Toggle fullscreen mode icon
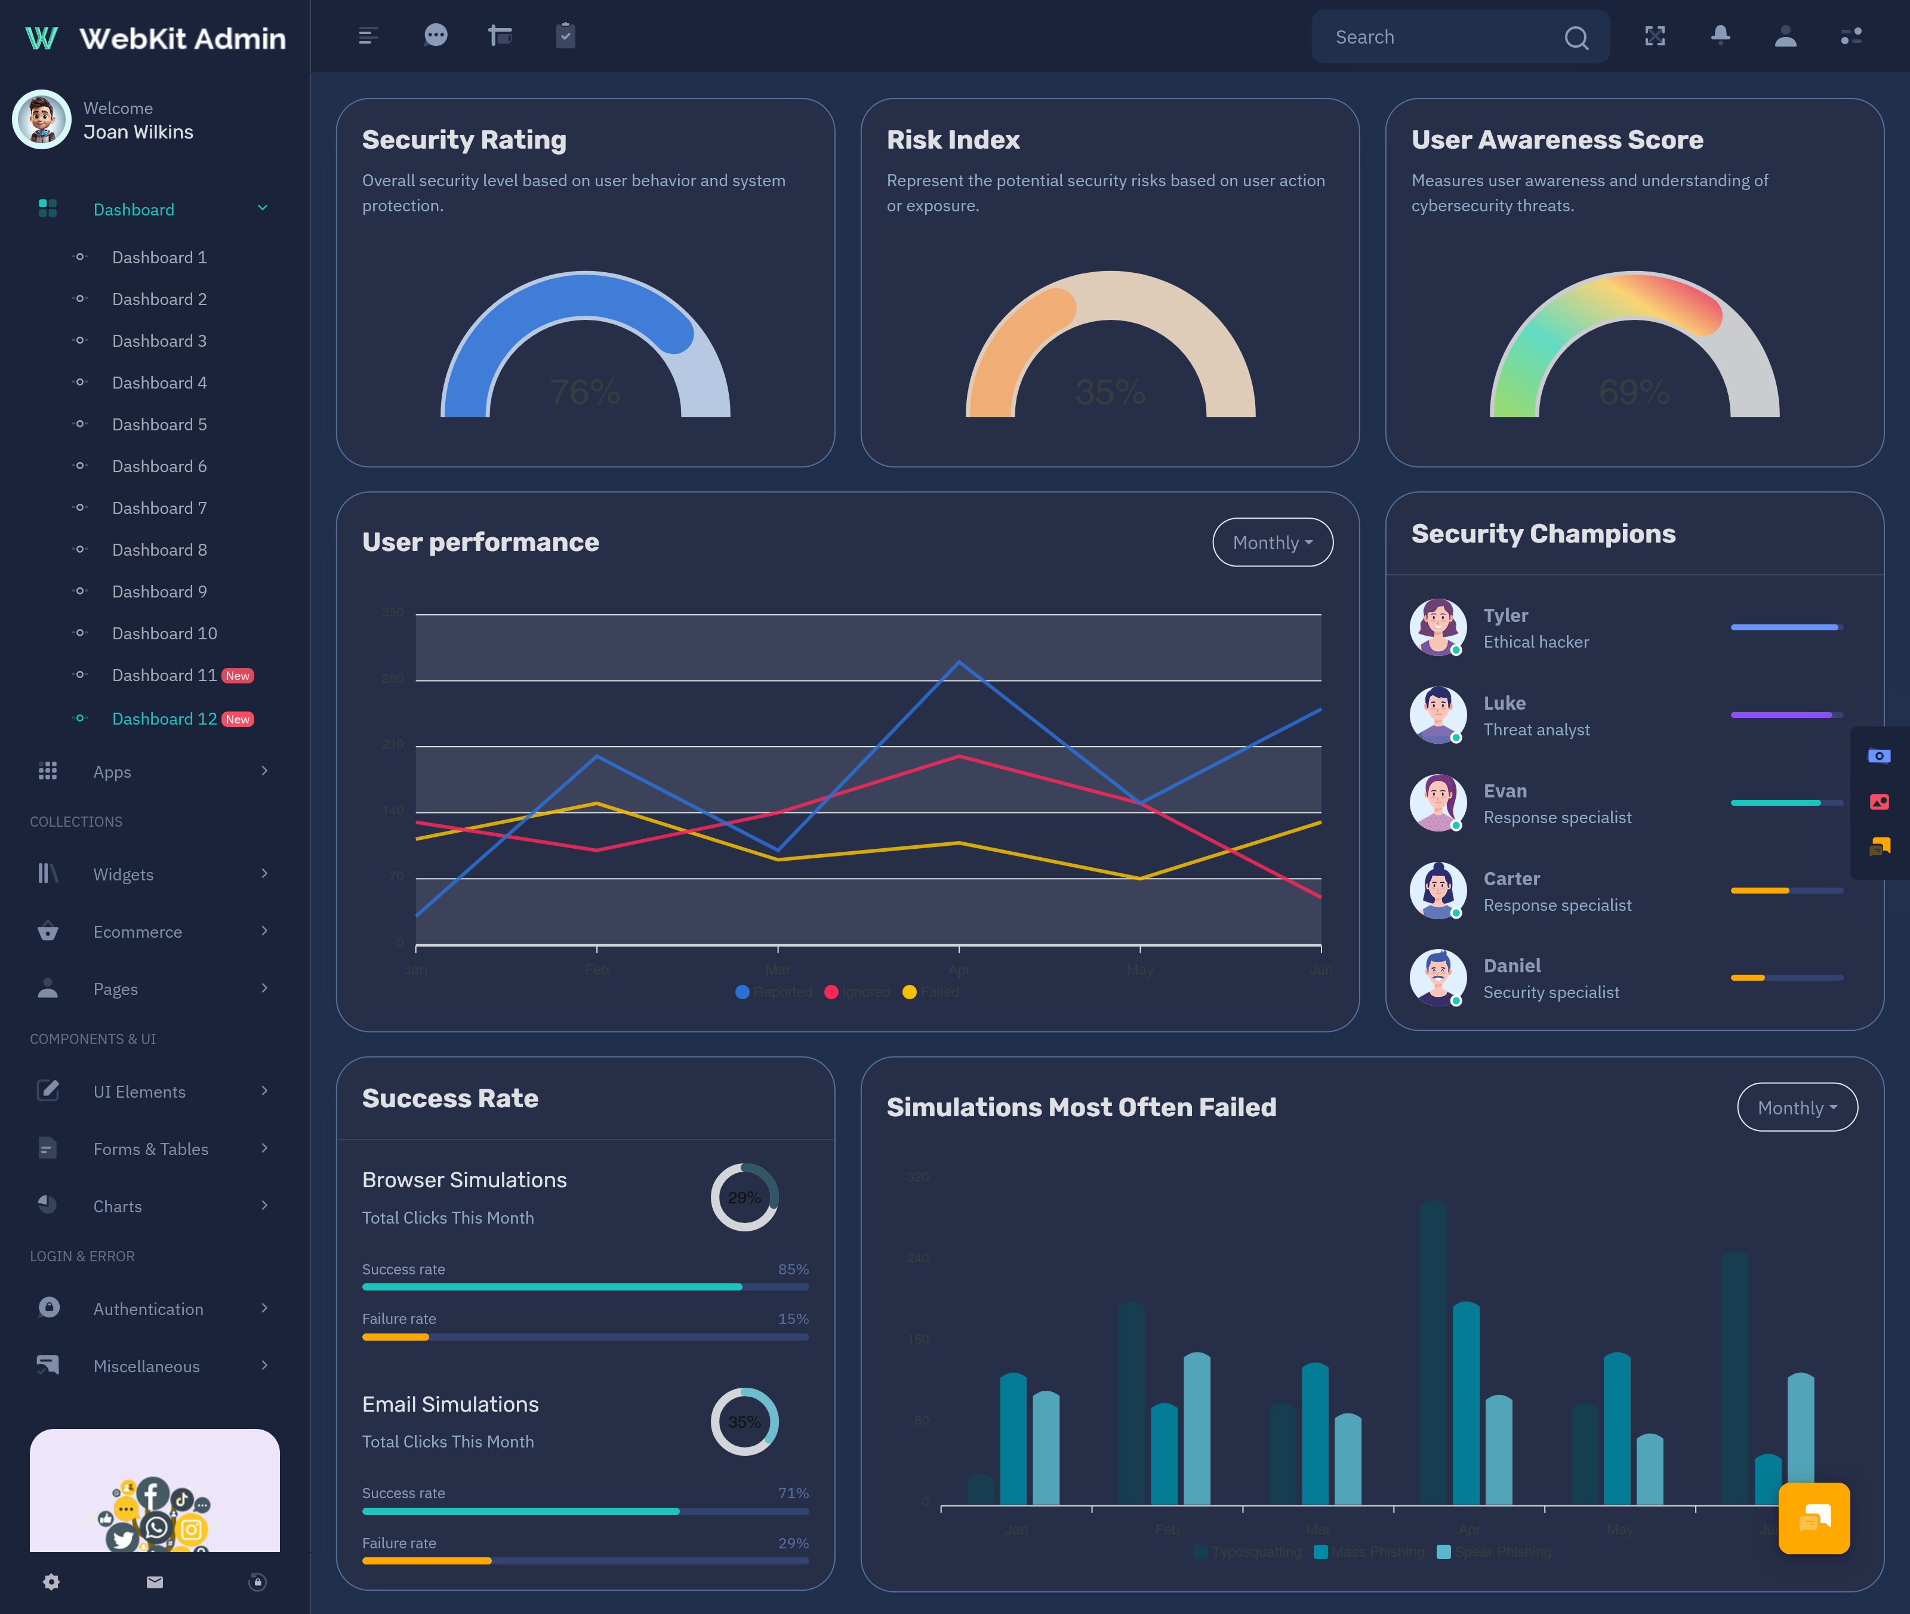The image size is (1910, 1614). tap(1655, 36)
